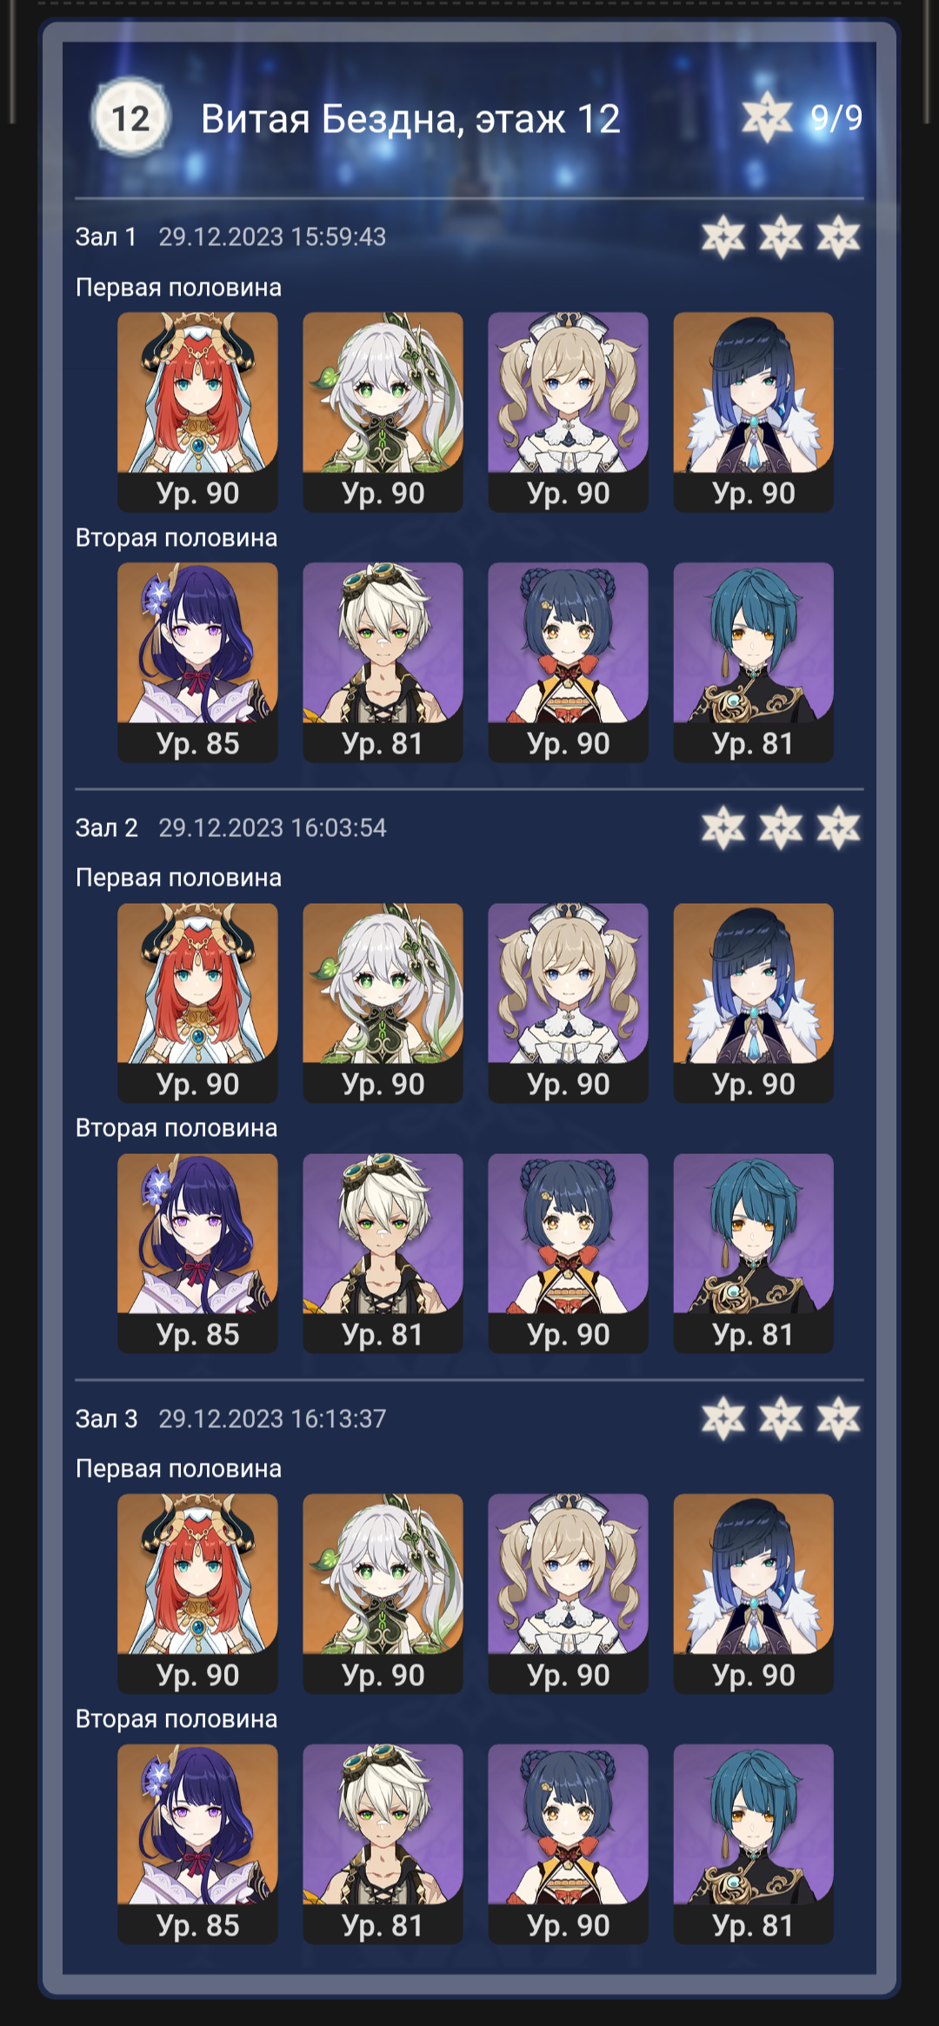939x2026 pixels.
Task: Open Yelan portrait in Зал 1 first half
Action: tap(753, 412)
